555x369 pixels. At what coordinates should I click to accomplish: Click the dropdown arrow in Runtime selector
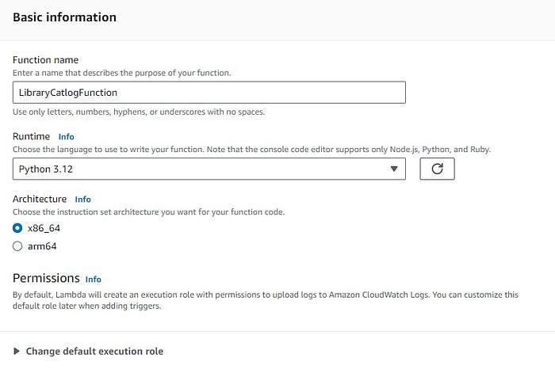394,169
